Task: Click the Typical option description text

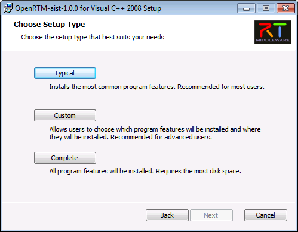Action: 157,87
